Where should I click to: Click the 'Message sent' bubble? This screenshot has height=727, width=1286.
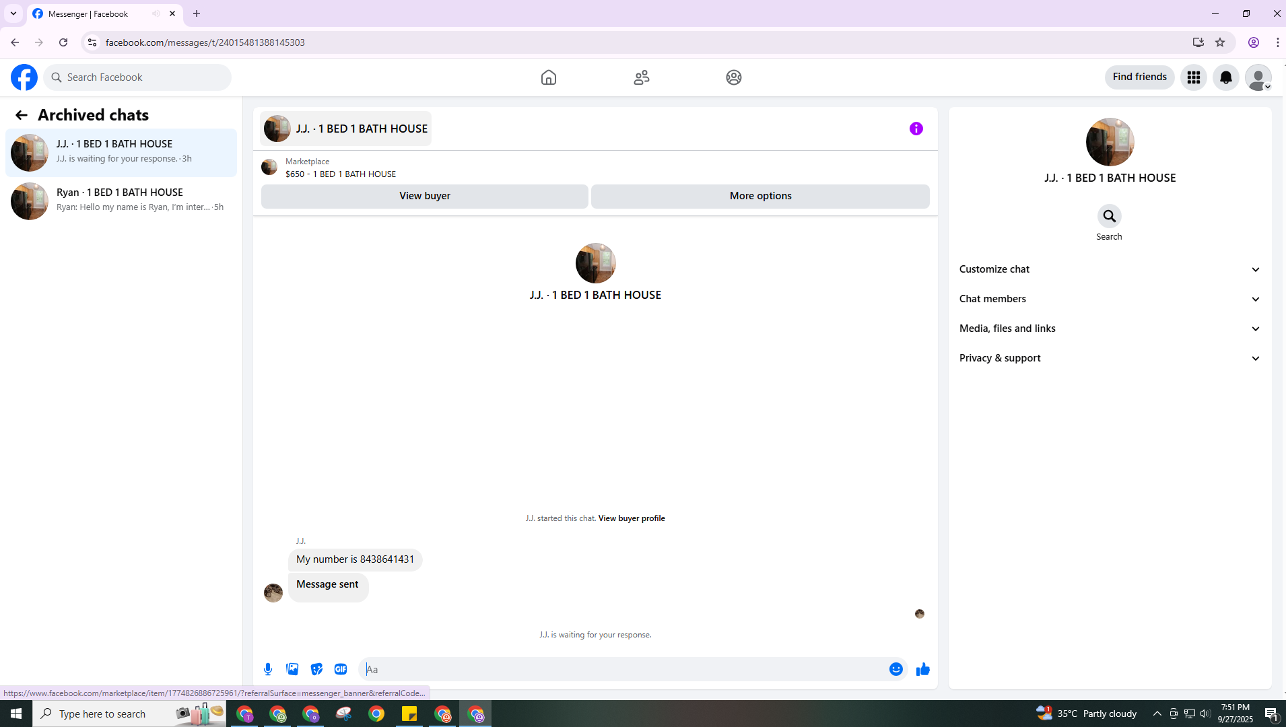click(x=328, y=587)
